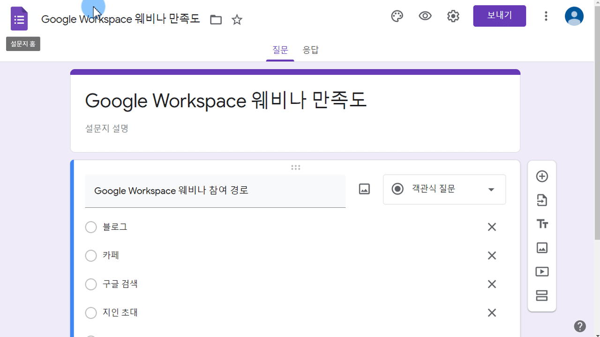The width and height of the screenshot is (600, 337).
Task: Select the 지인 초대 radio button
Action: click(91, 313)
